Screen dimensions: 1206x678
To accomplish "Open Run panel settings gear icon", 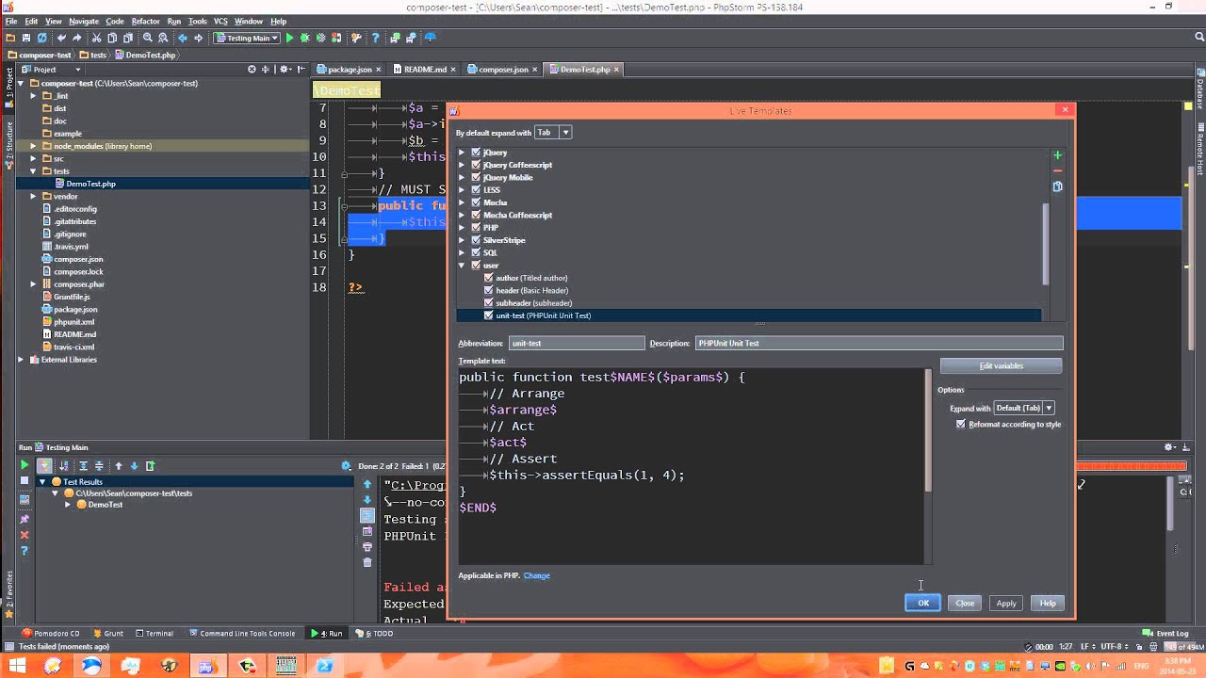I will pyautogui.click(x=1169, y=447).
